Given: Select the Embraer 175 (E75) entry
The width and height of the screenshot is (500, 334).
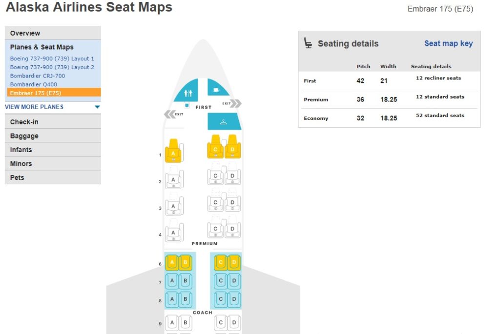Looking at the screenshot, I should pos(36,93).
